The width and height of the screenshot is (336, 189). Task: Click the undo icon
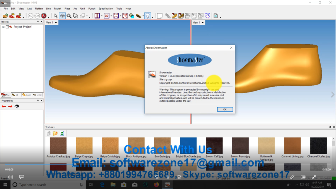point(31,15)
